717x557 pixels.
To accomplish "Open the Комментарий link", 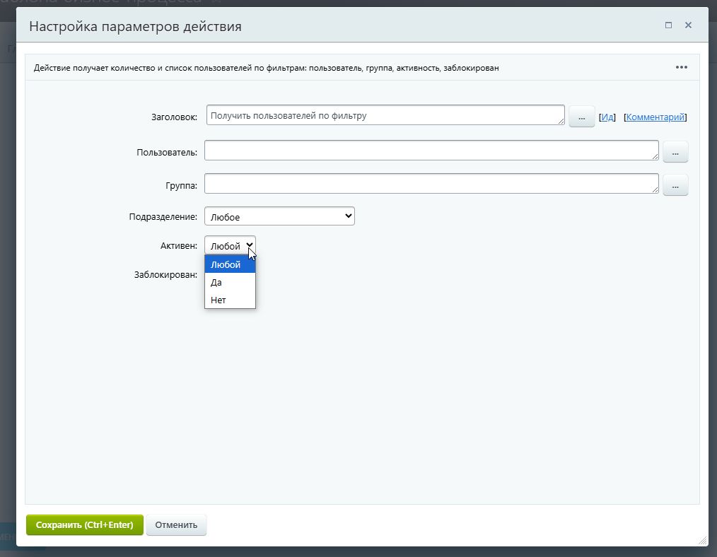I will (x=655, y=117).
